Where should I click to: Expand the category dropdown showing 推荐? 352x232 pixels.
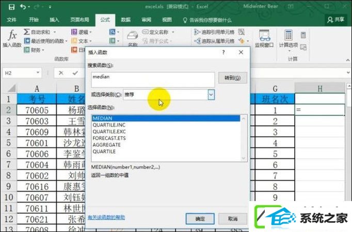pos(211,95)
